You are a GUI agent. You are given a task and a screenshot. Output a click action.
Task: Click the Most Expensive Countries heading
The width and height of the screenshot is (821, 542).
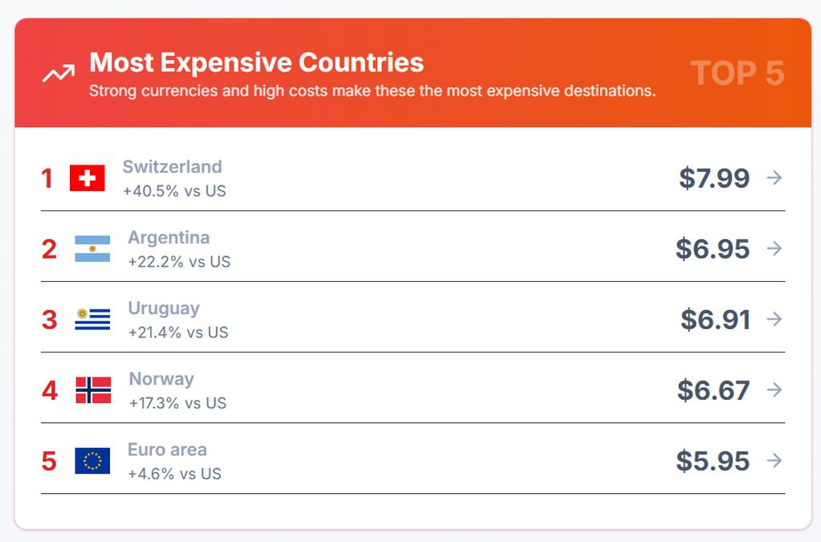click(x=256, y=63)
